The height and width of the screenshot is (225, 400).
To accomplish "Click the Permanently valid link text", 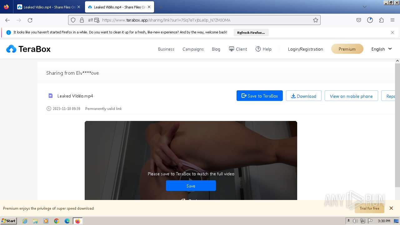I will click(x=103, y=109).
